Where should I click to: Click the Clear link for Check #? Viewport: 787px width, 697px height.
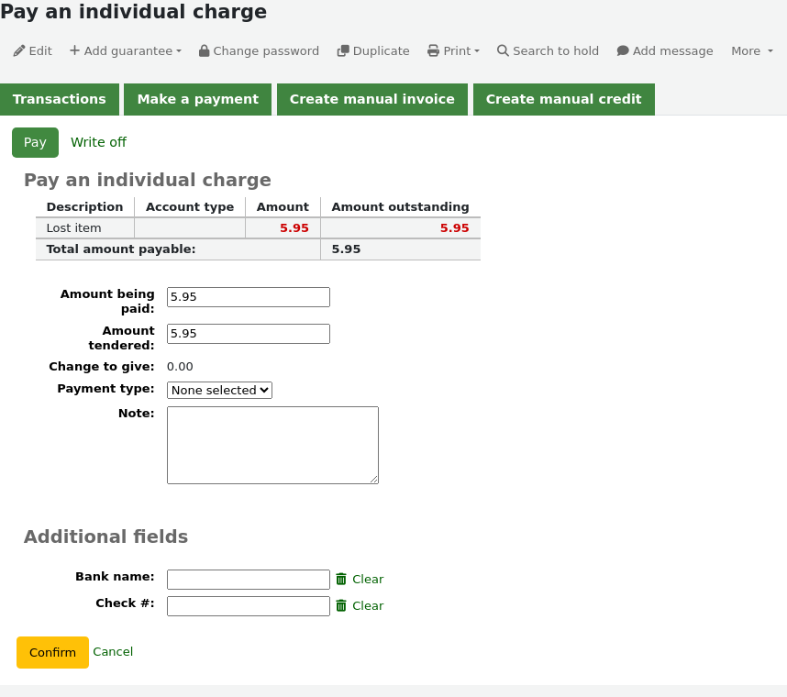[368, 605]
